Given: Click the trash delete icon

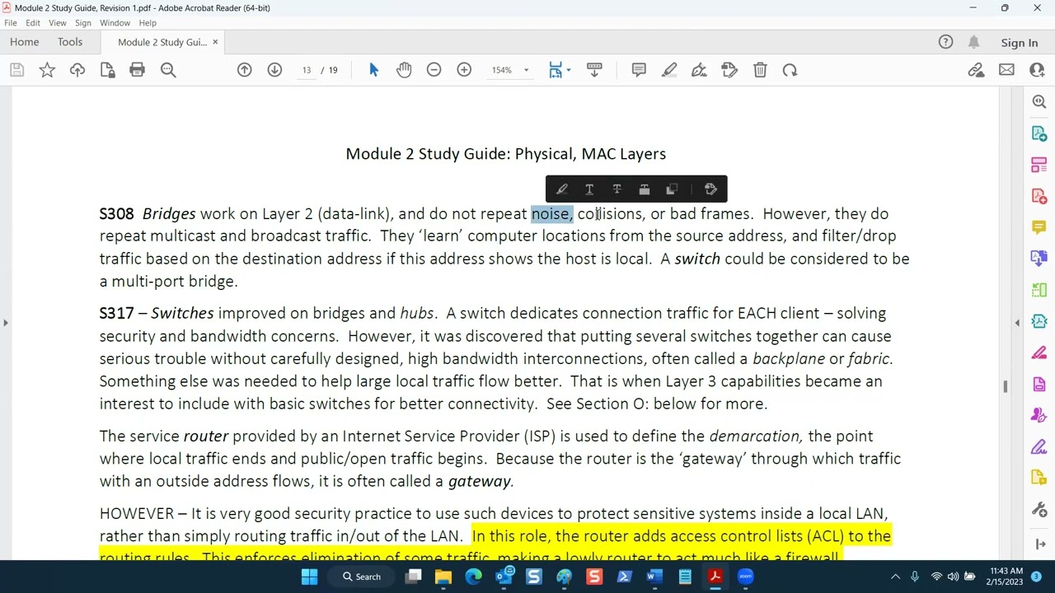Looking at the screenshot, I should click(x=760, y=70).
